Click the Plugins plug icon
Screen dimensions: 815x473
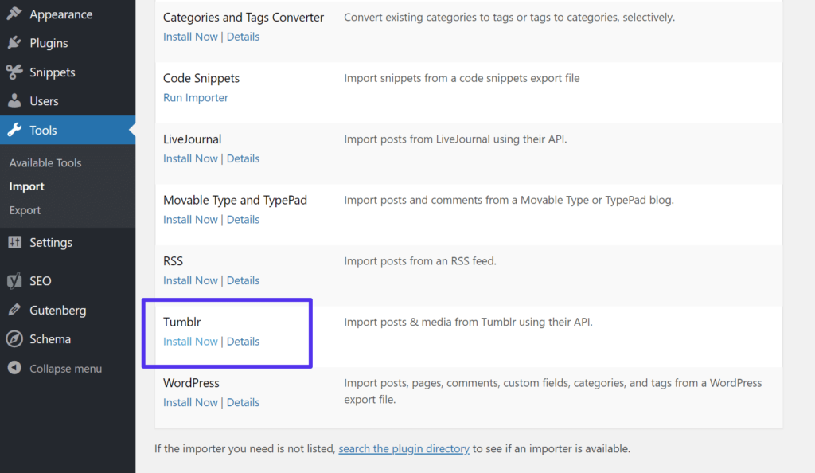tap(14, 43)
